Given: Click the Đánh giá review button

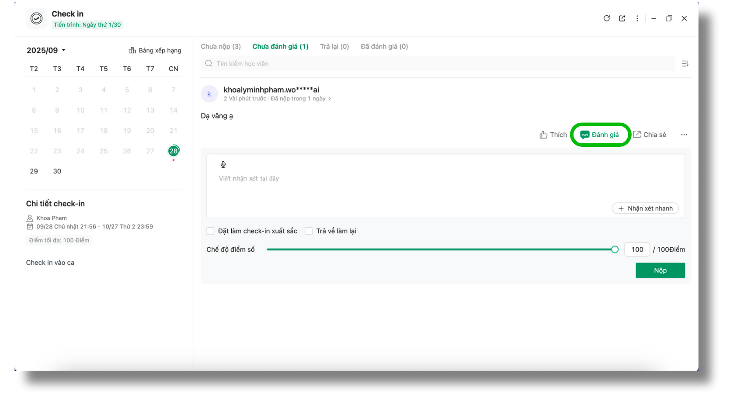Looking at the screenshot, I should click(600, 135).
